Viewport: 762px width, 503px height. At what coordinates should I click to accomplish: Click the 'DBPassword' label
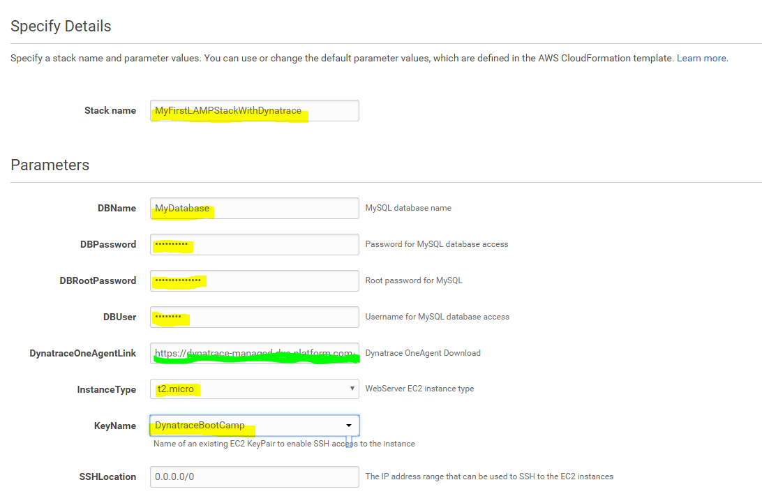[108, 244]
